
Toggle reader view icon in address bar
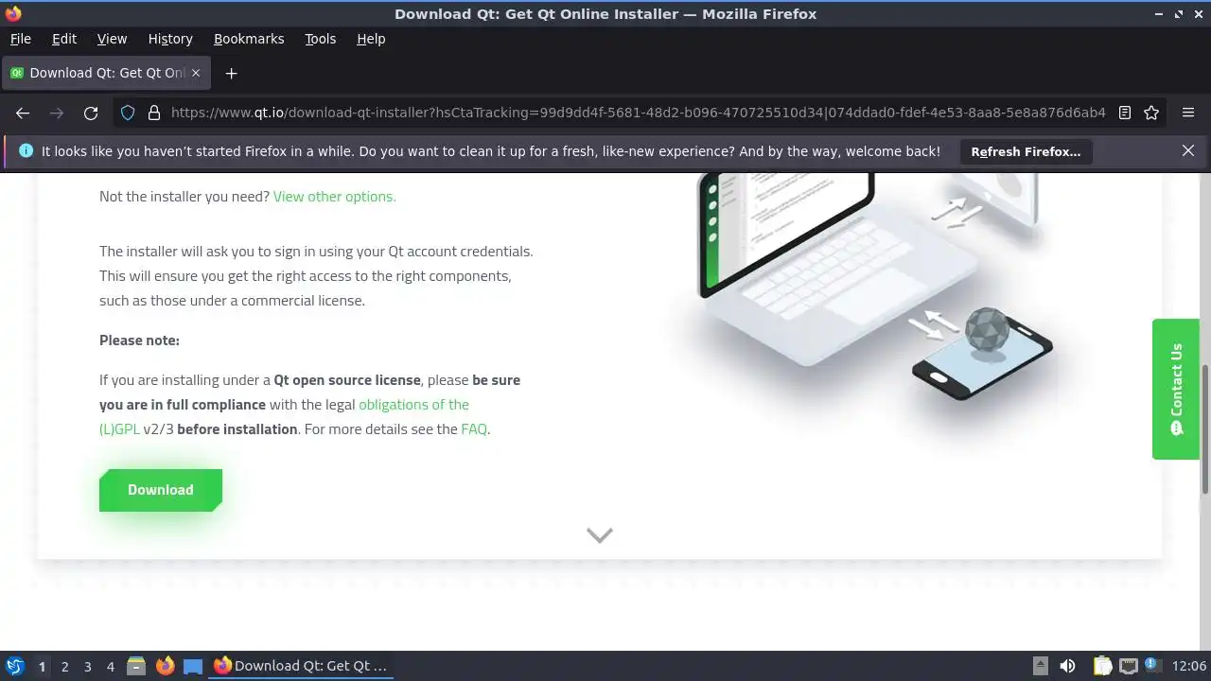click(1125, 113)
